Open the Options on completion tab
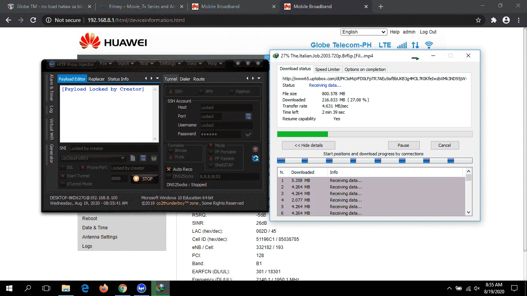This screenshot has height=296, width=527. coord(365,69)
